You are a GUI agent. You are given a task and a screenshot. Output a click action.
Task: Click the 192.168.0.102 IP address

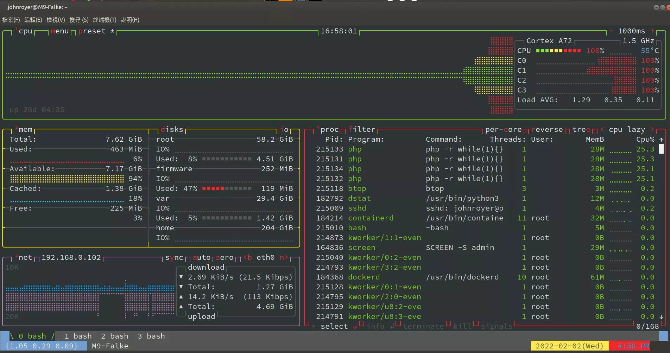pos(71,257)
